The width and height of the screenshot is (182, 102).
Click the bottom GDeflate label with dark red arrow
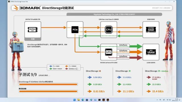123,56
